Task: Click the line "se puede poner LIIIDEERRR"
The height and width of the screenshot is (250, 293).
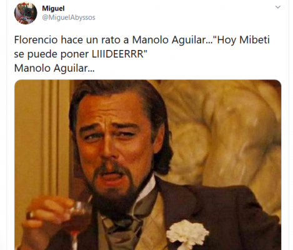Action: pyautogui.click(x=81, y=54)
